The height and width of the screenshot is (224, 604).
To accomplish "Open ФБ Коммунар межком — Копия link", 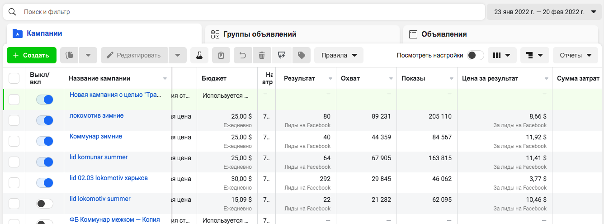I will pyautogui.click(x=115, y=219).
